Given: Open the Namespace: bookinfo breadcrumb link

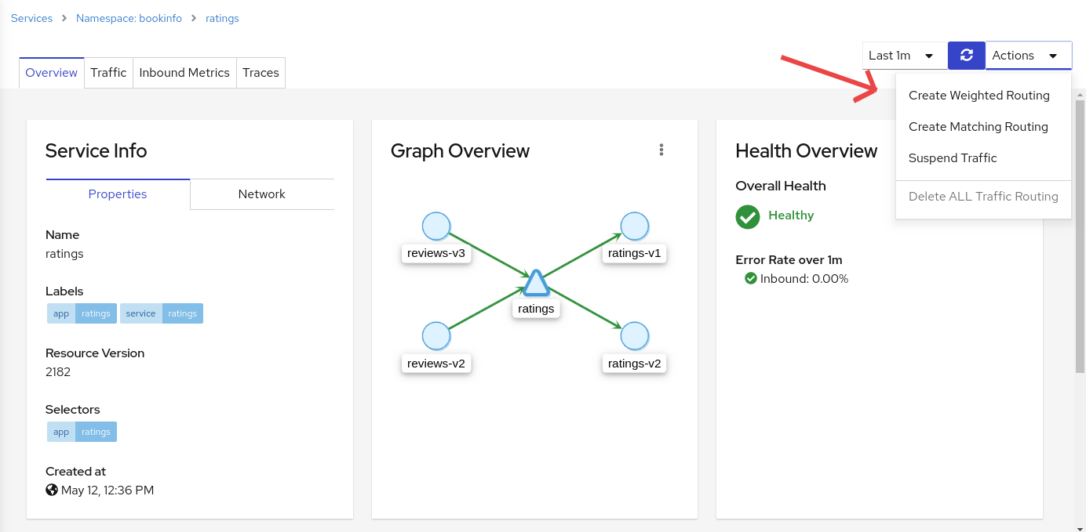Looking at the screenshot, I should (x=129, y=18).
